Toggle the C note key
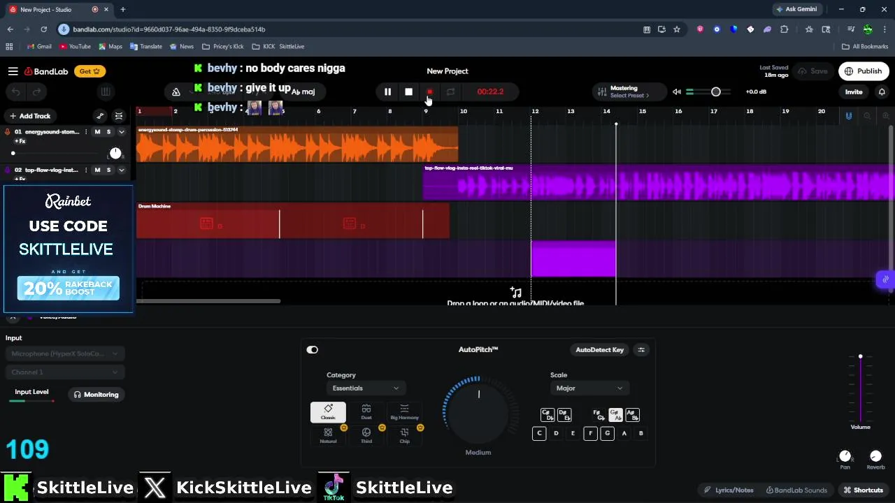 [539, 433]
